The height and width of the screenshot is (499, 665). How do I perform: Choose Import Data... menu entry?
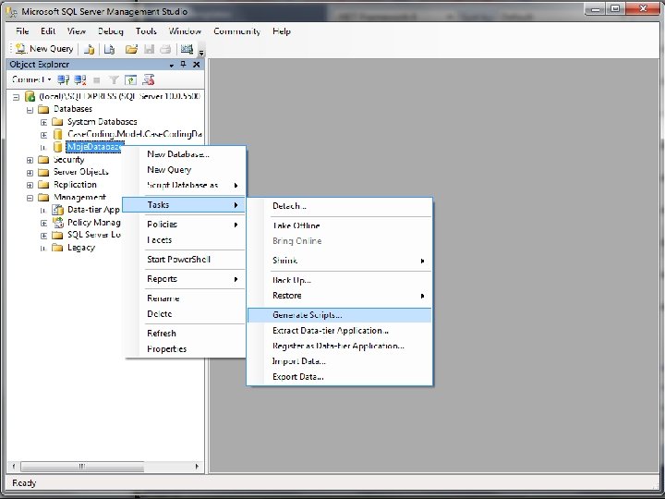pos(339,361)
